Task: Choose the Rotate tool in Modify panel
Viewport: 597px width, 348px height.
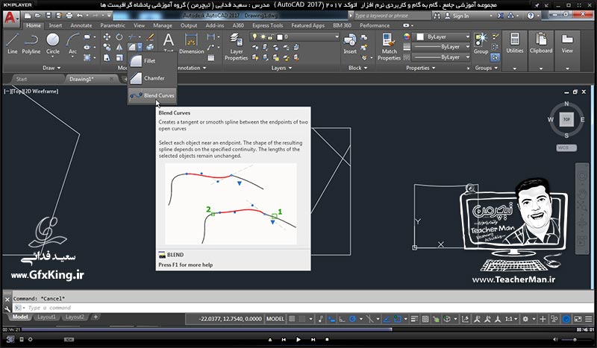Action: [x=119, y=37]
